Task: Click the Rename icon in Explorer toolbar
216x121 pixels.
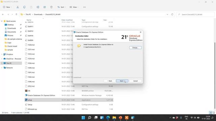Action: click(x=38, y=7)
